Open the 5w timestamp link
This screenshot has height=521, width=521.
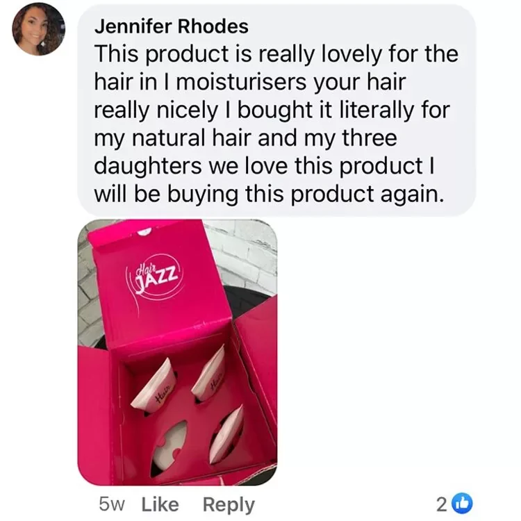112,505
